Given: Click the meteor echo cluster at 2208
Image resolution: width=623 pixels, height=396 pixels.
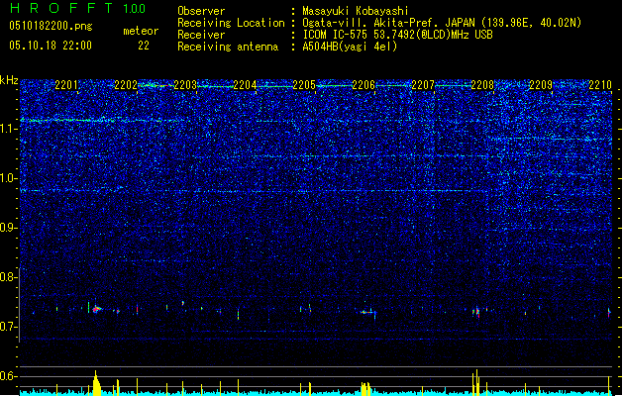Looking at the screenshot, I should pyautogui.click(x=476, y=312).
